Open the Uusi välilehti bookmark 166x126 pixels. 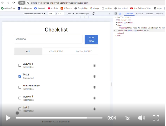click(x=121, y=8)
